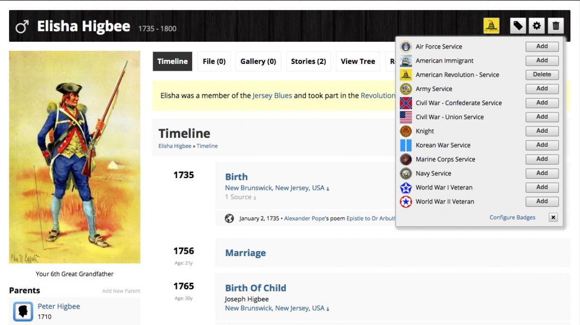Expand the 1 Source disclosure
Screen dimensions: 580x325
tap(241, 197)
